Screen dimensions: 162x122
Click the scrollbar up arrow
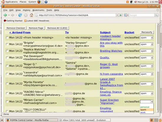158,24
